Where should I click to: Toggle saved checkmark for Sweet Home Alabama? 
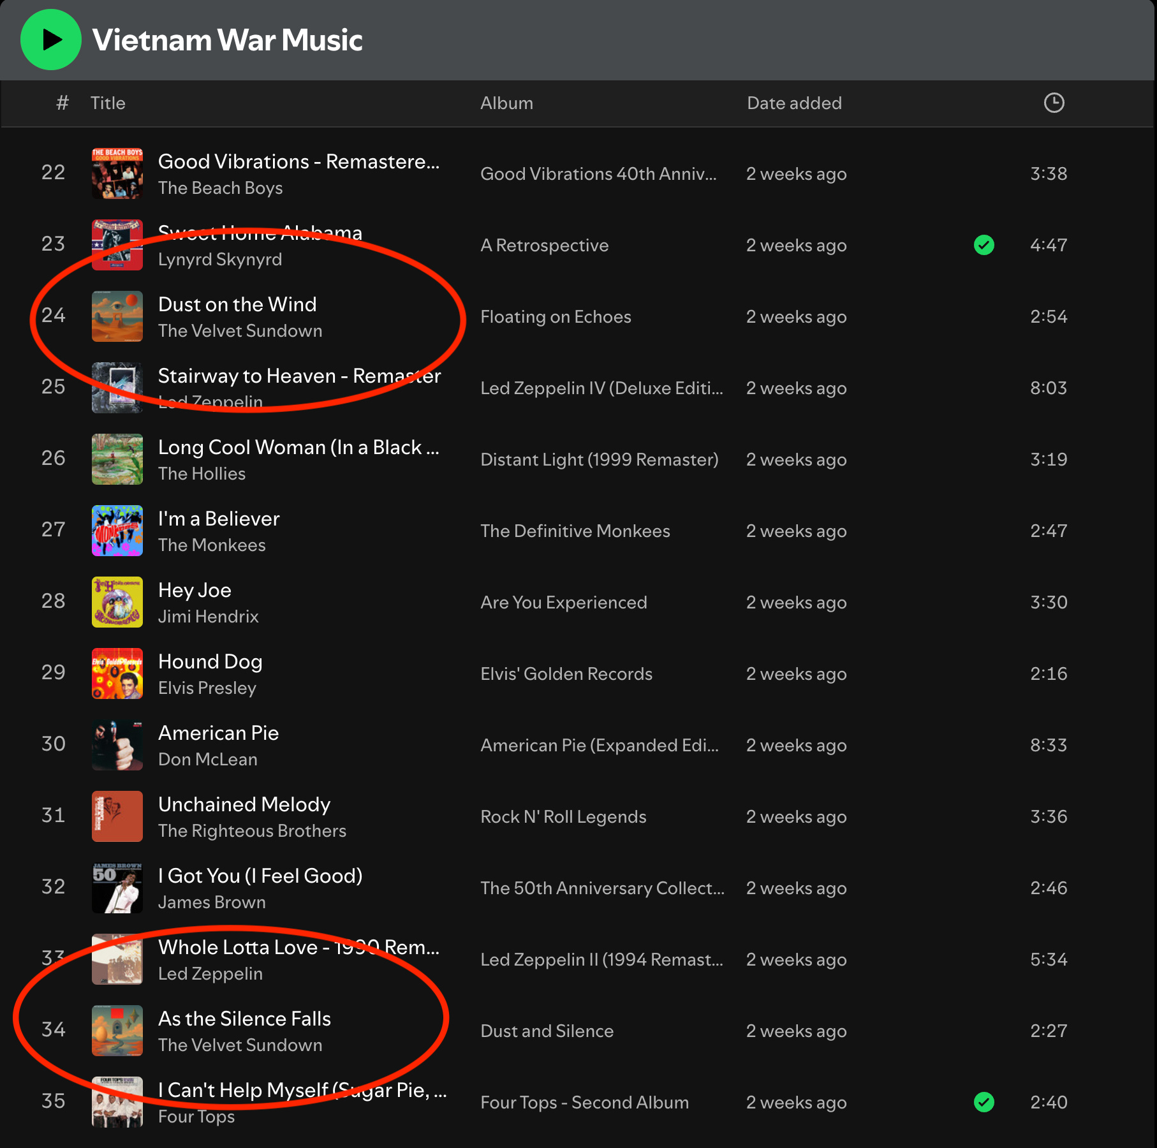tap(984, 245)
